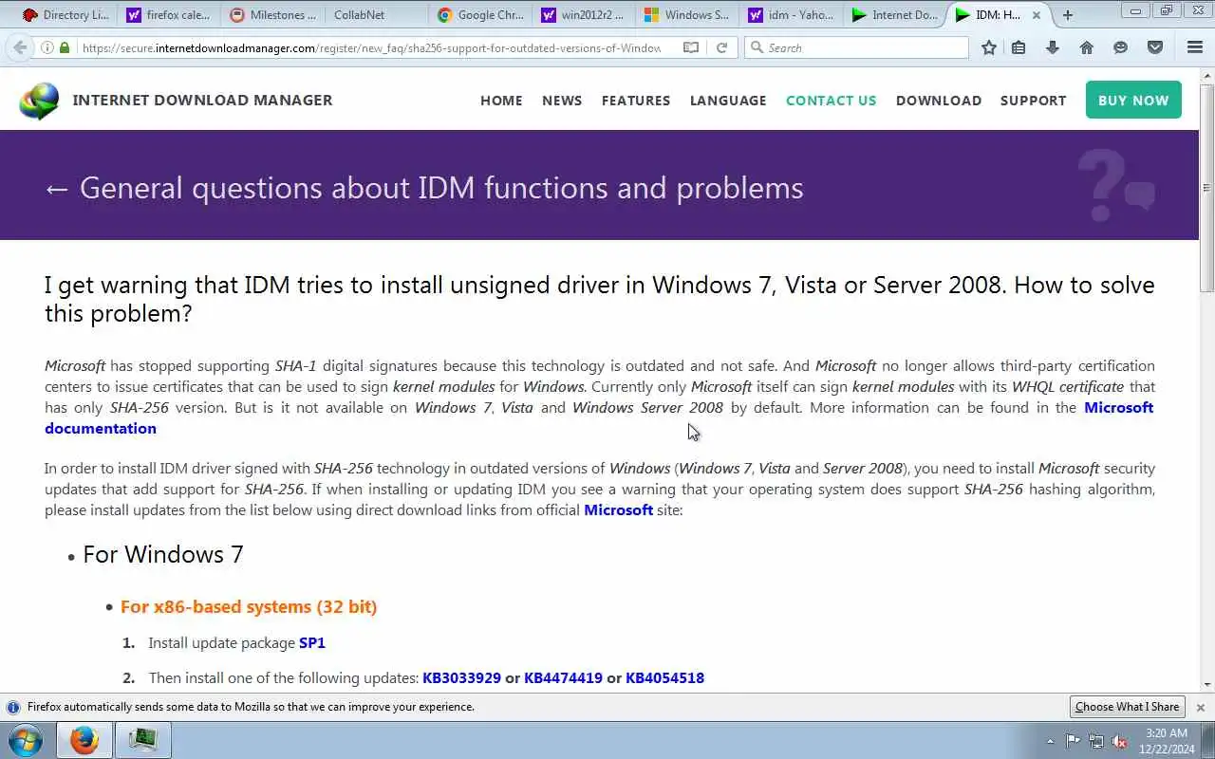Click the scrollbar down arrow

coord(1206,685)
